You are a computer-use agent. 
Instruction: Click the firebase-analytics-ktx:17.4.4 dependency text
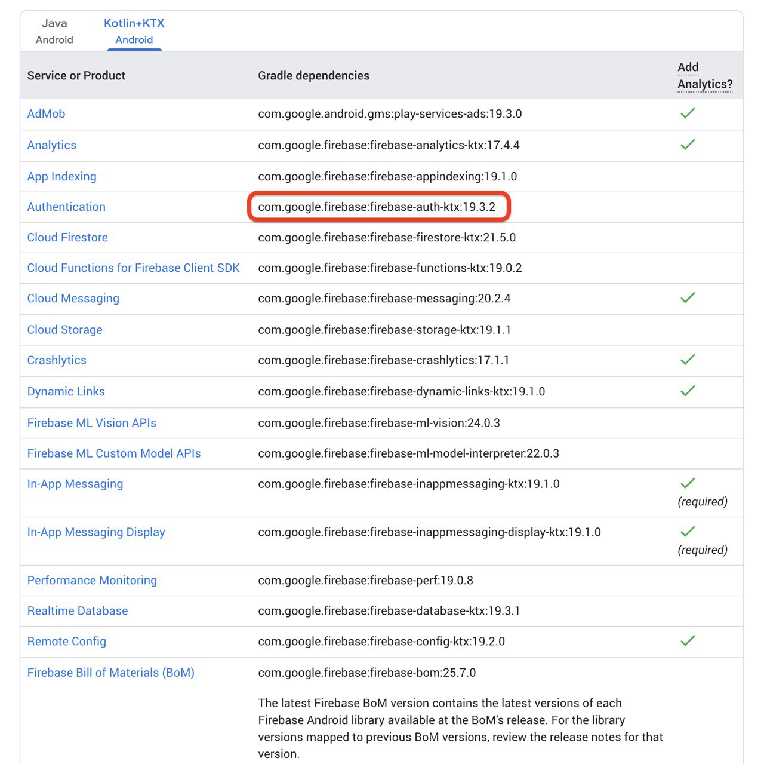[x=389, y=145]
